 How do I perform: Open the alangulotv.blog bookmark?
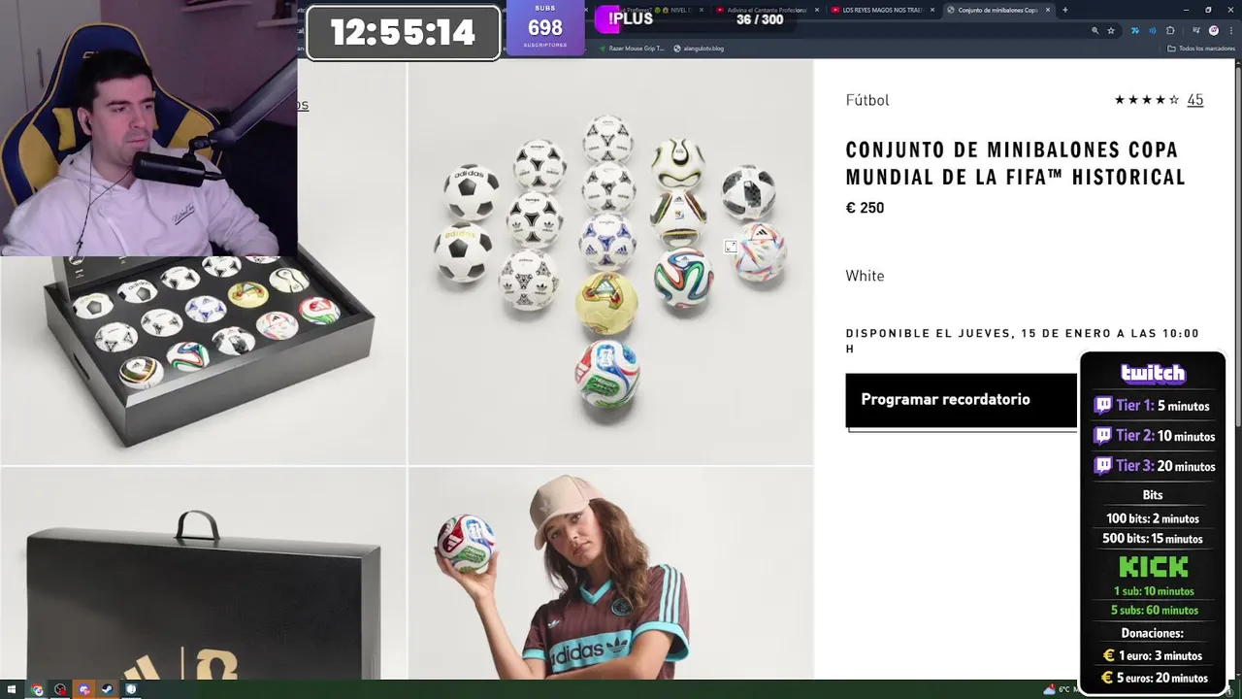tap(699, 48)
